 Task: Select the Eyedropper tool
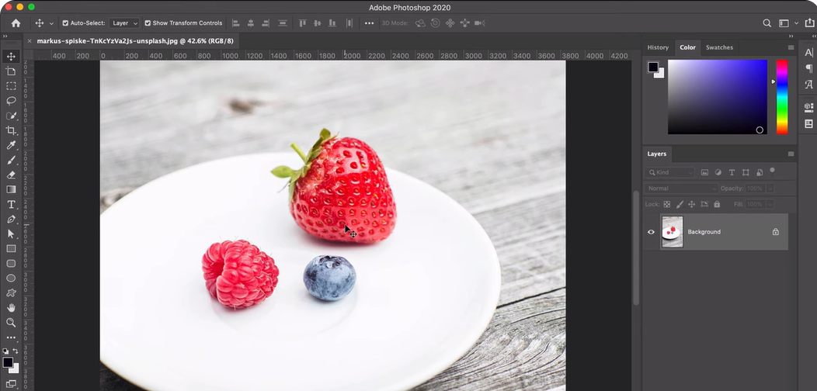(11, 145)
